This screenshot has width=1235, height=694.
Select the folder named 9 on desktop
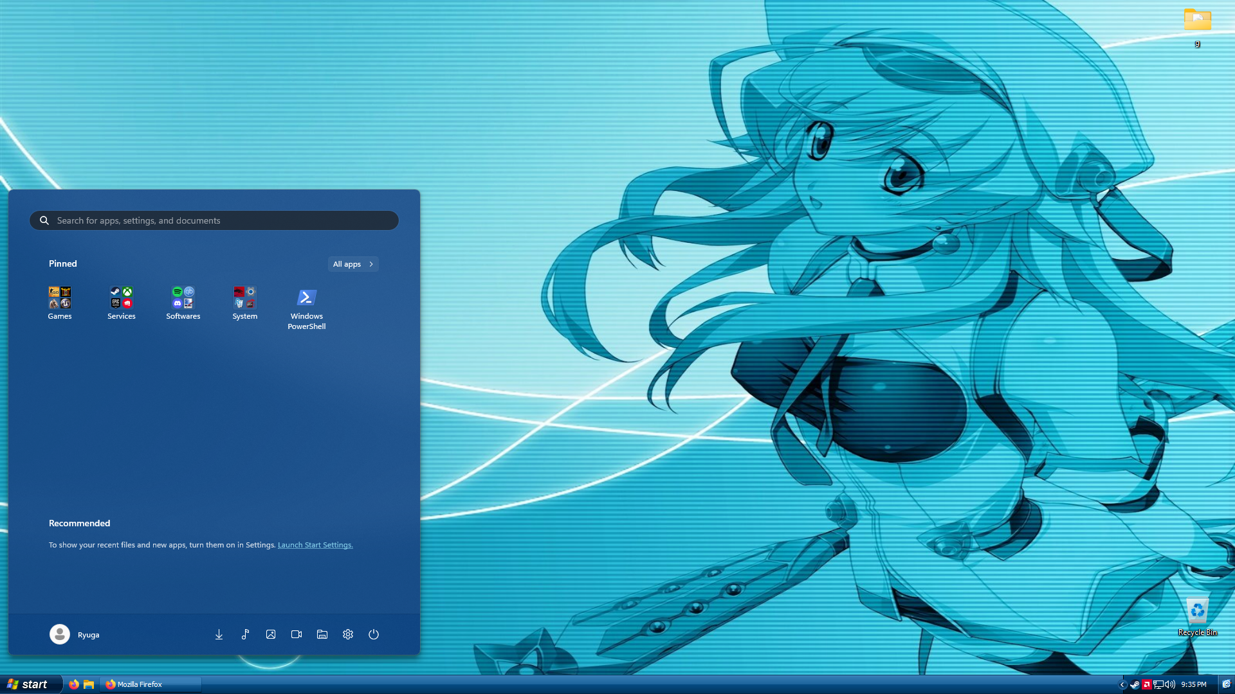pos(1197,28)
